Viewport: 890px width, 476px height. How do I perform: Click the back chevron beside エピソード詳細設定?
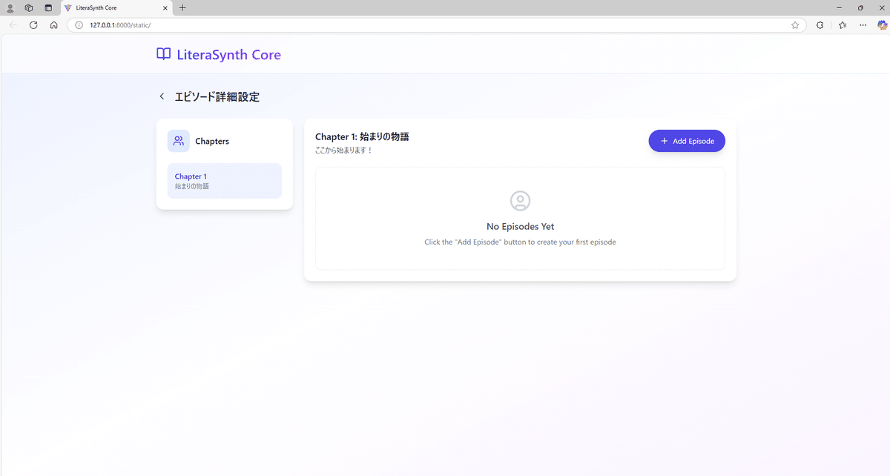pyautogui.click(x=162, y=96)
